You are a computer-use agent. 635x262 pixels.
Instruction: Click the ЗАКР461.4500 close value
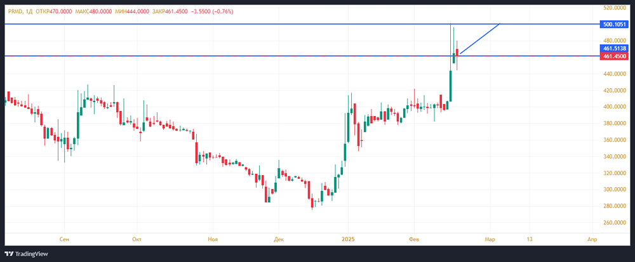(x=170, y=11)
